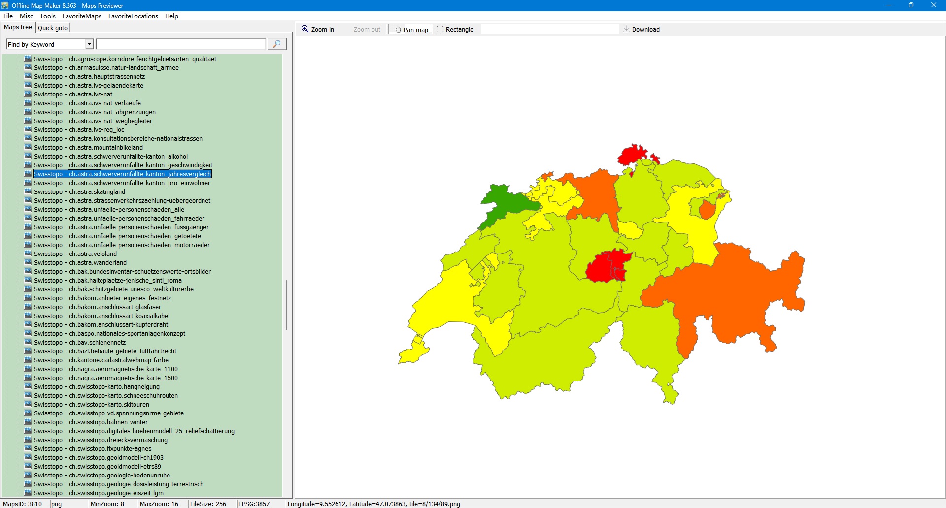This screenshot has height=508, width=946.
Task: Open the FavoriteMaps menu
Action: pyautogui.click(x=82, y=16)
